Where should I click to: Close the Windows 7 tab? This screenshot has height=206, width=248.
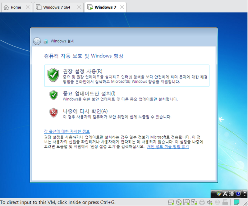(x=122, y=7)
